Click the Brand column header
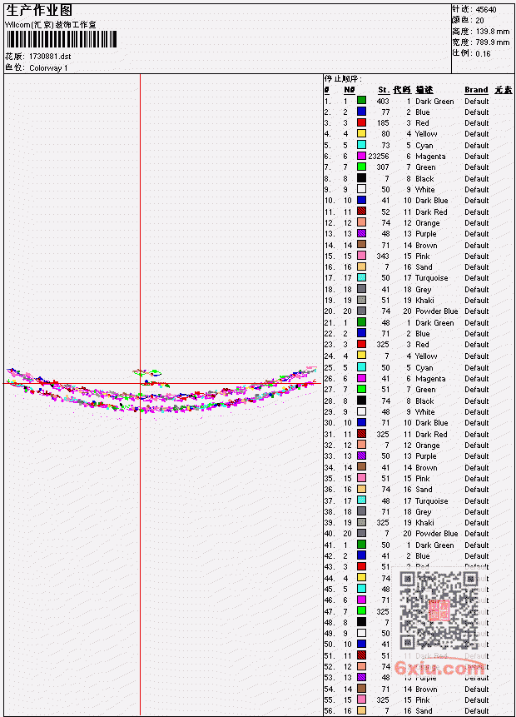Screen dimensions: 516x717 tap(476, 90)
